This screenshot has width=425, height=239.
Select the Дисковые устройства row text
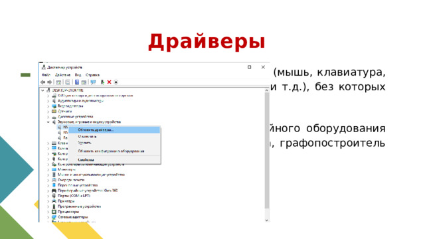click(x=75, y=117)
